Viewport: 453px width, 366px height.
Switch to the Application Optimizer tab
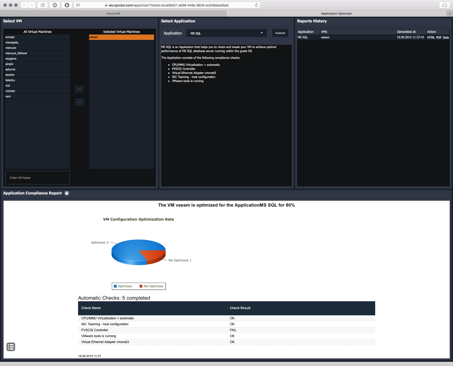pos(336,13)
